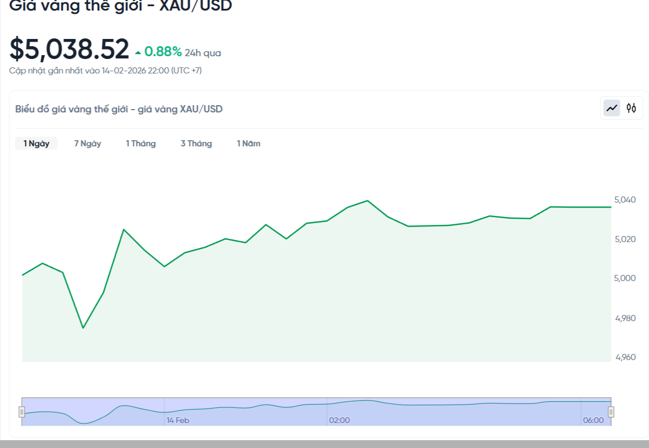Click the chart title Biểu đồ giá vàng

(x=119, y=109)
